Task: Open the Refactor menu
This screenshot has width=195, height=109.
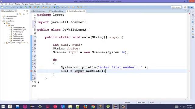Action: coord(18,4)
